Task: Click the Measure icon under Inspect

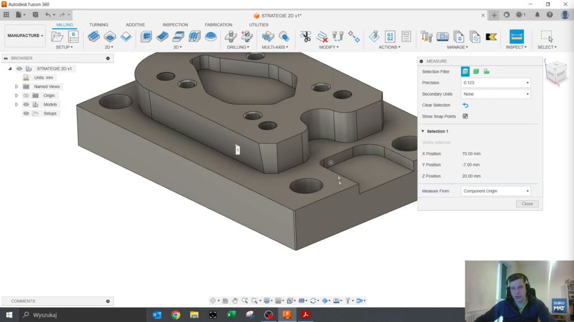Action: (516, 37)
